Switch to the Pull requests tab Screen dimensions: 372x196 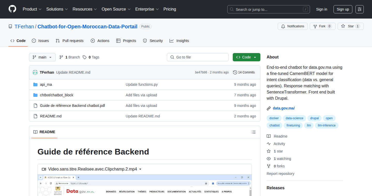click(69, 41)
